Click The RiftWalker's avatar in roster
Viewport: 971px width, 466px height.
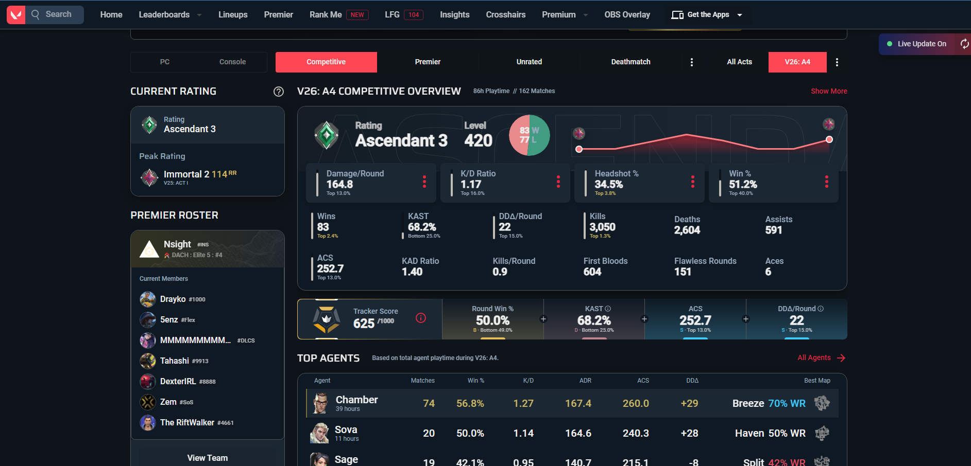[x=148, y=423]
